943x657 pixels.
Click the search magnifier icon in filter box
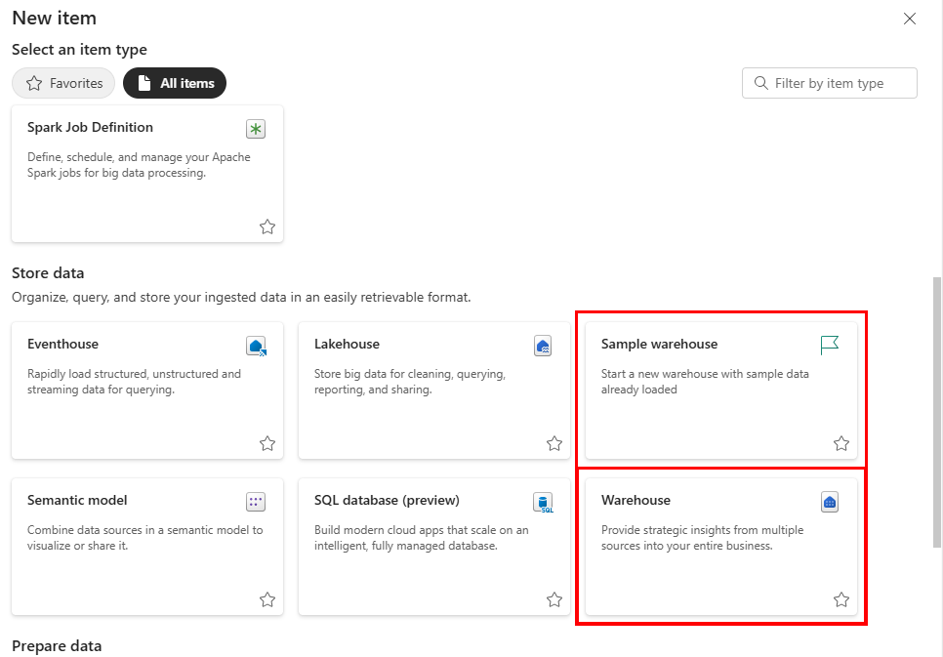tap(760, 83)
